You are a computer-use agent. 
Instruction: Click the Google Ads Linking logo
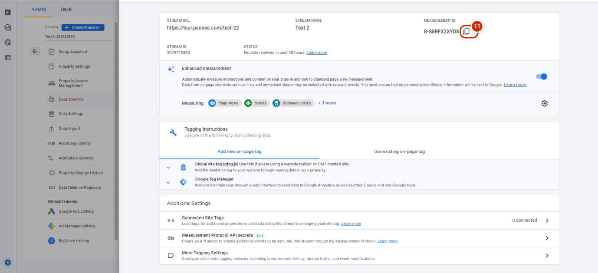[x=51, y=211]
